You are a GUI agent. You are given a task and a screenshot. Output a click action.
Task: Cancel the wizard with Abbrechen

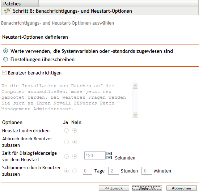point(182,188)
